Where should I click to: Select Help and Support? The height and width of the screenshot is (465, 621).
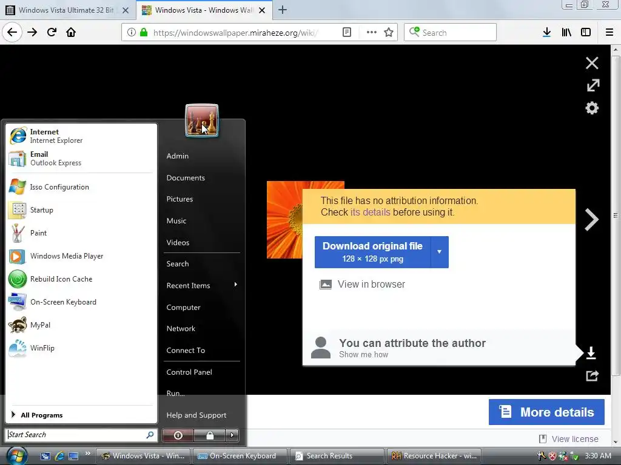[196, 415]
